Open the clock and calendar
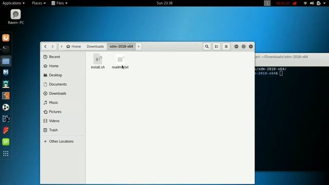 (164, 3)
